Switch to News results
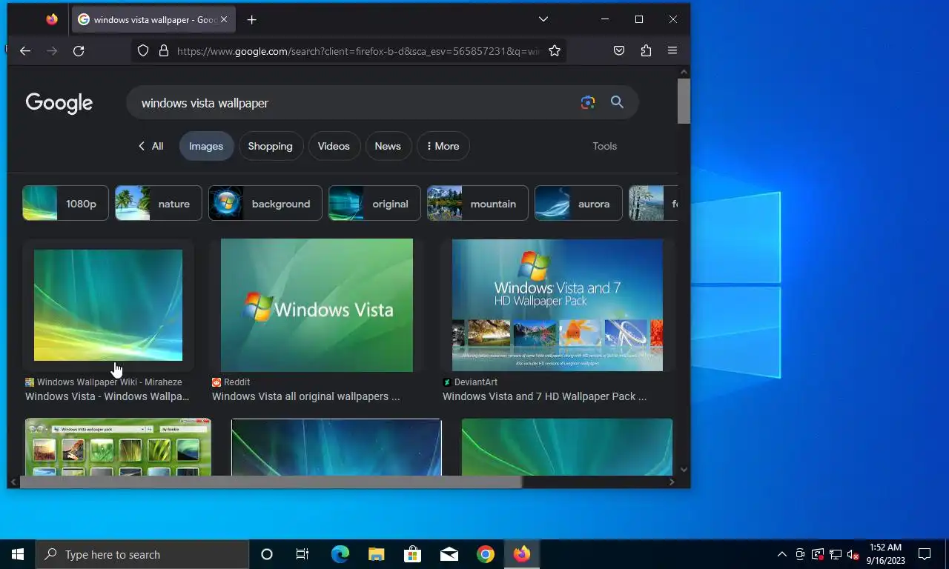Viewport: 949px width, 569px height. click(x=388, y=146)
